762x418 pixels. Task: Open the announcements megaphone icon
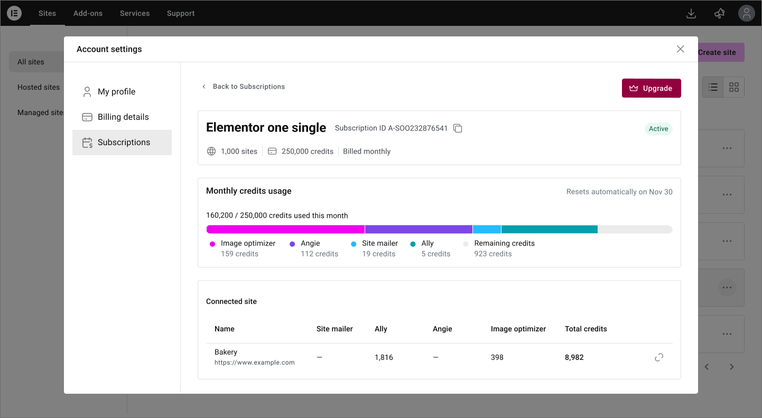719,13
